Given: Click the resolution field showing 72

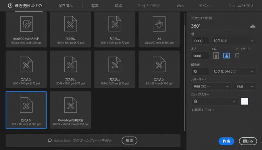Looking at the screenshot, I should click(x=200, y=72).
